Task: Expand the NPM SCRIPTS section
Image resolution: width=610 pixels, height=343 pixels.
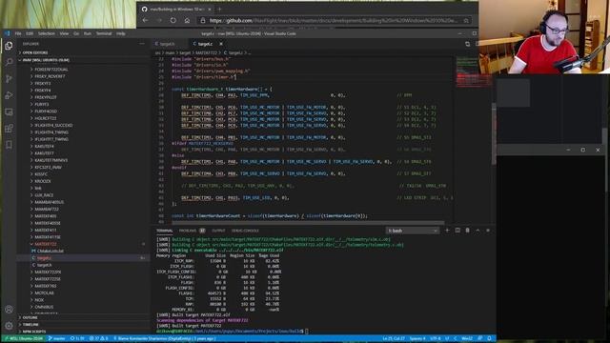Action: [34, 332]
